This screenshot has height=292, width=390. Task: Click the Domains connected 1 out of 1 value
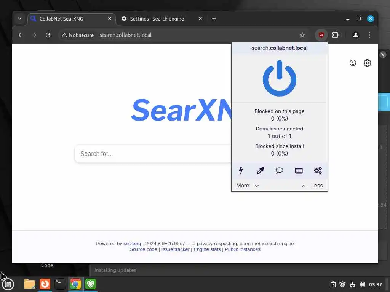[279, 136]
